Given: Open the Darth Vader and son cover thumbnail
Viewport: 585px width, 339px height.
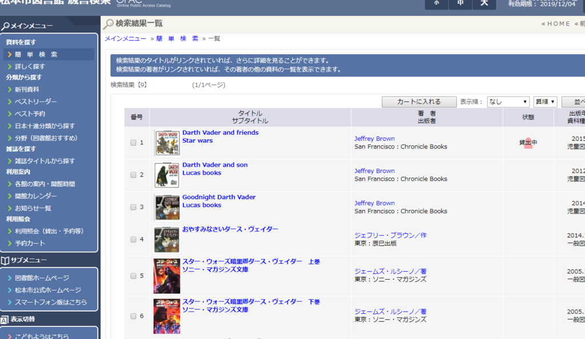Looking at the screenshot, I should tap(167, 175).
